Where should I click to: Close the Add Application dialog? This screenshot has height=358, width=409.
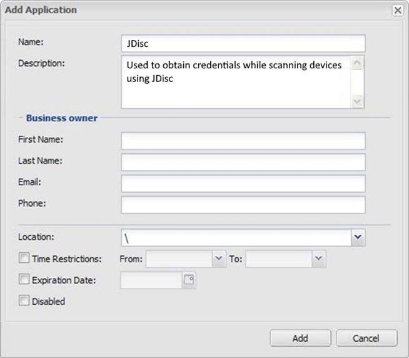(398, 11)
